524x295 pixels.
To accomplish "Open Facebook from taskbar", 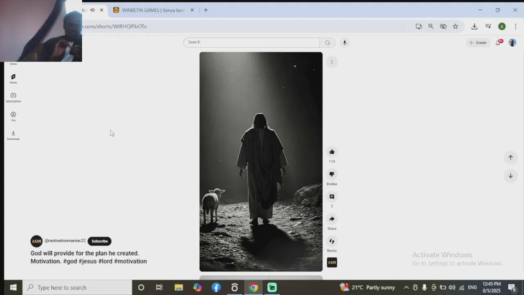I will pyautogui.click(x=216, y=288).
